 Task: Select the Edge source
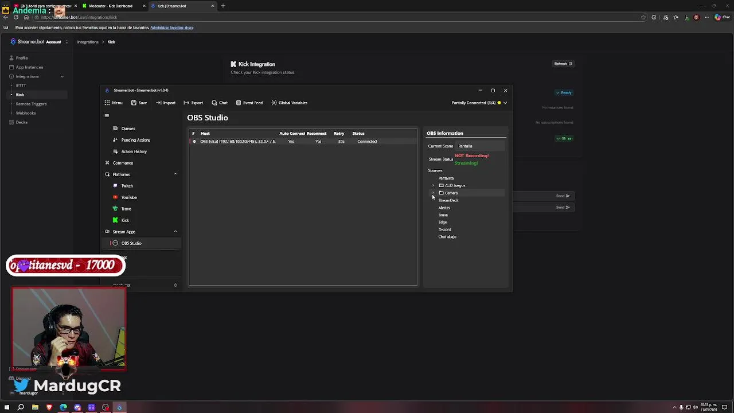443,222
